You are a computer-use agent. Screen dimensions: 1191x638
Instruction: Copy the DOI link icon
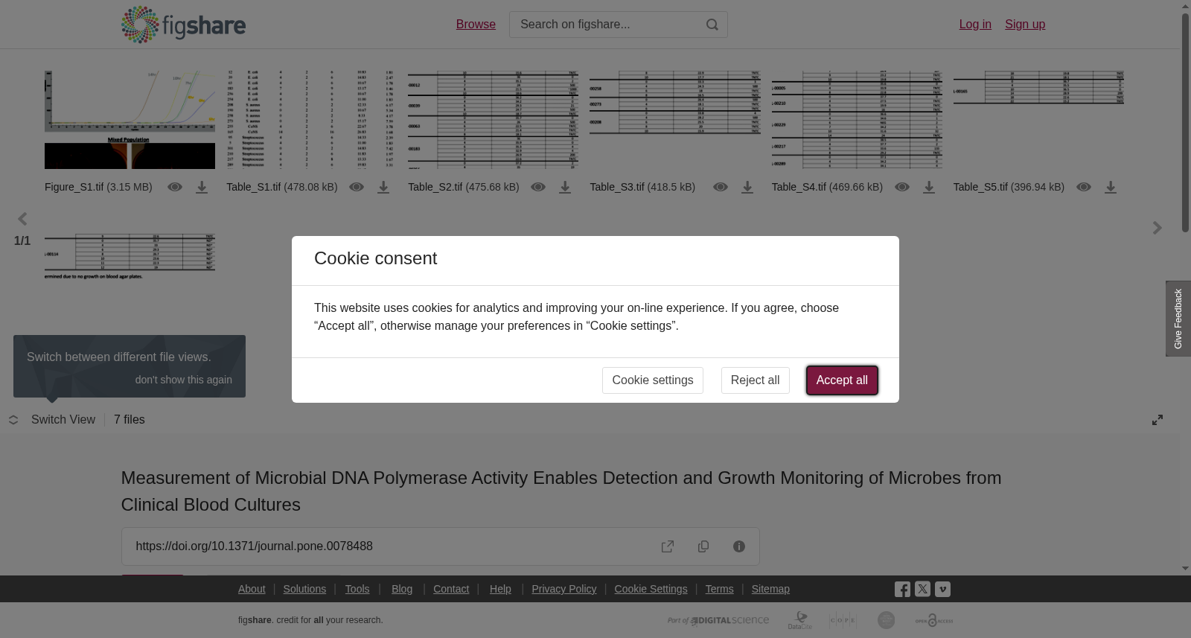coord(703,546)
